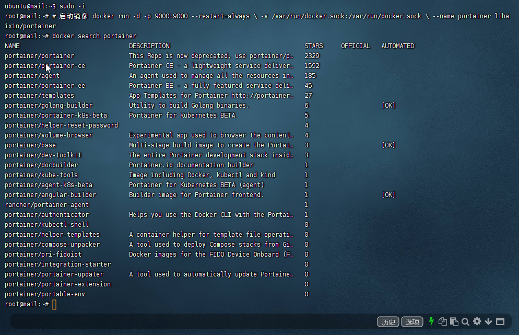
Task: Click portainer/portable-env name
Action: pos(45,294)
